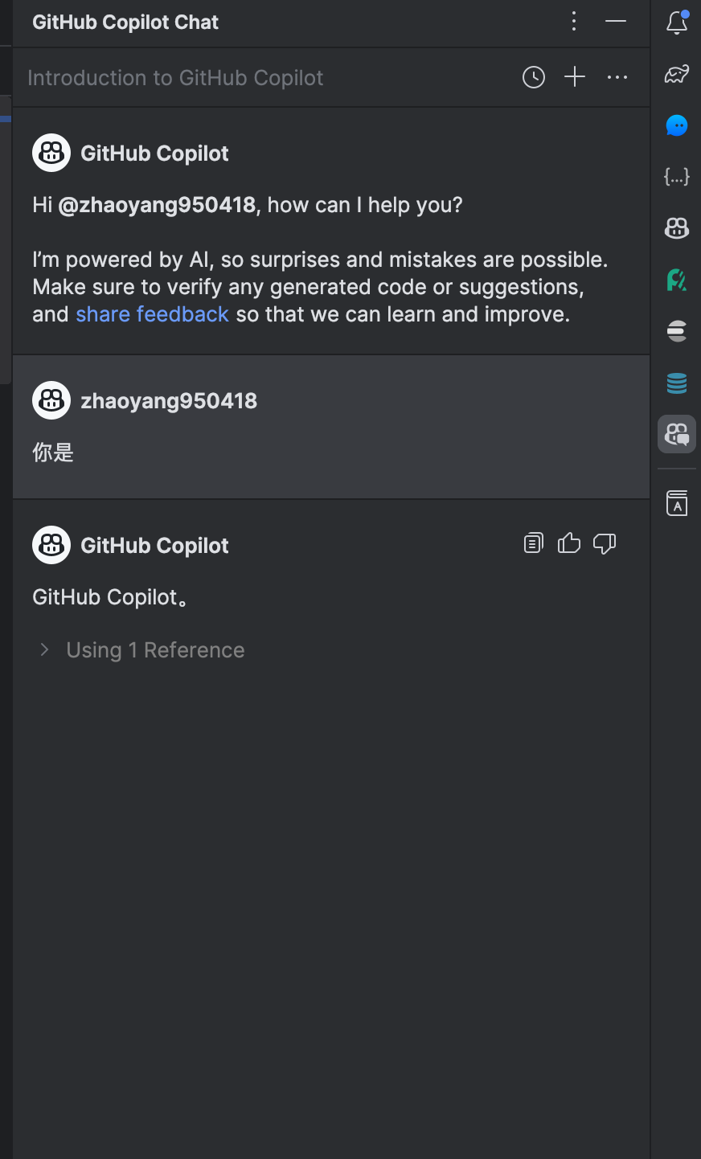
Task: Open the GitHub Copilot sidebar icon
Action: (x=677, y=228)
